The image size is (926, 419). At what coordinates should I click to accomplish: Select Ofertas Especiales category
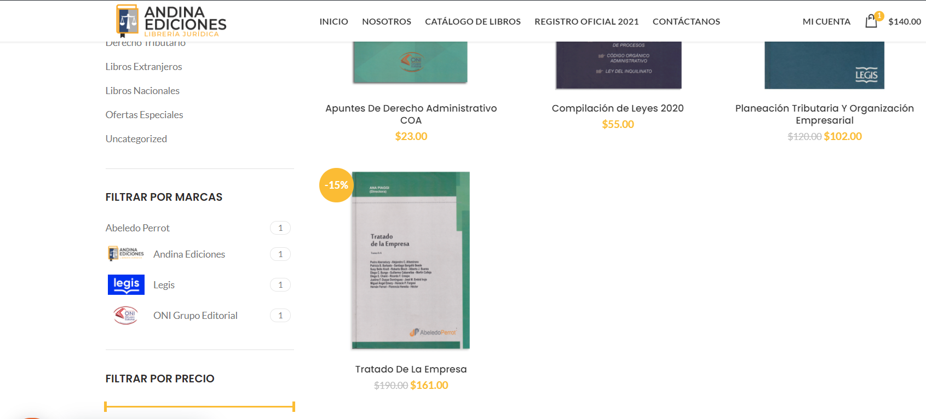coord(144,115)
